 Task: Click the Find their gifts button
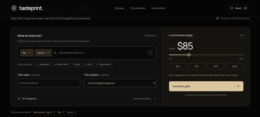[206, 86]
